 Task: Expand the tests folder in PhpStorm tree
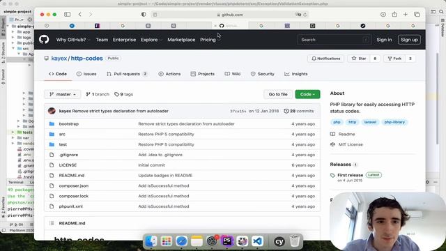click(x=13, y=132)
